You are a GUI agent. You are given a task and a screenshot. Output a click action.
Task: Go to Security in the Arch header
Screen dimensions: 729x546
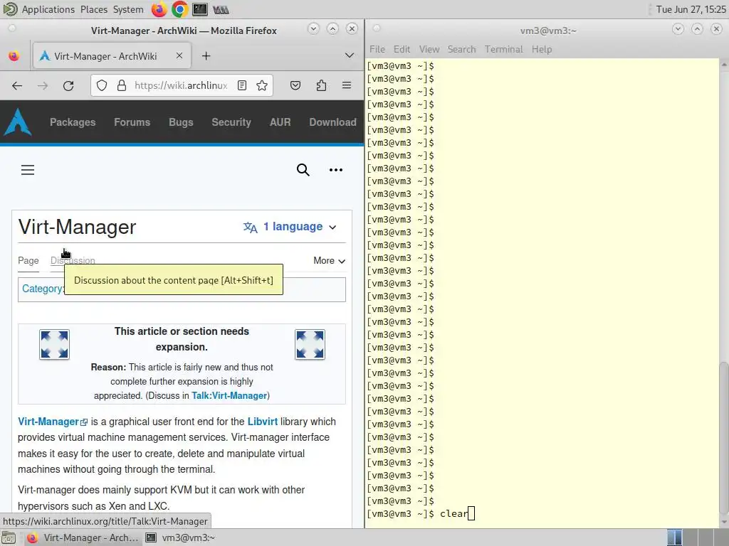pyautogui.click(x=231, y=122)
